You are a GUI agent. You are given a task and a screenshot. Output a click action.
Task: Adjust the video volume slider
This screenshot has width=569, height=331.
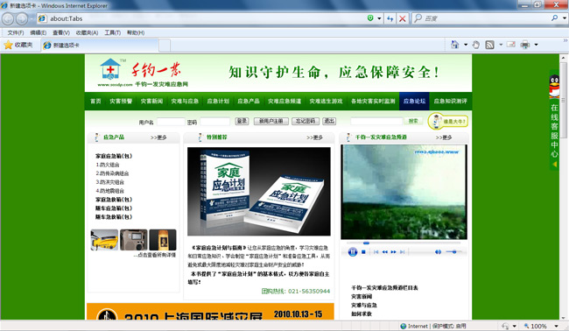point(453,252)
